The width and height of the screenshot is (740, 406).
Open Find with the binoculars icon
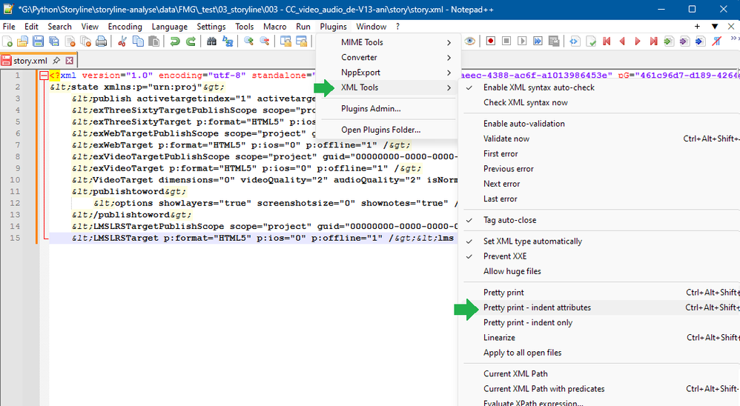[211, 41]
